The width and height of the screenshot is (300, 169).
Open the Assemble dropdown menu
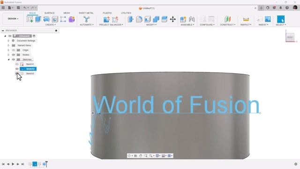[187, 25]
